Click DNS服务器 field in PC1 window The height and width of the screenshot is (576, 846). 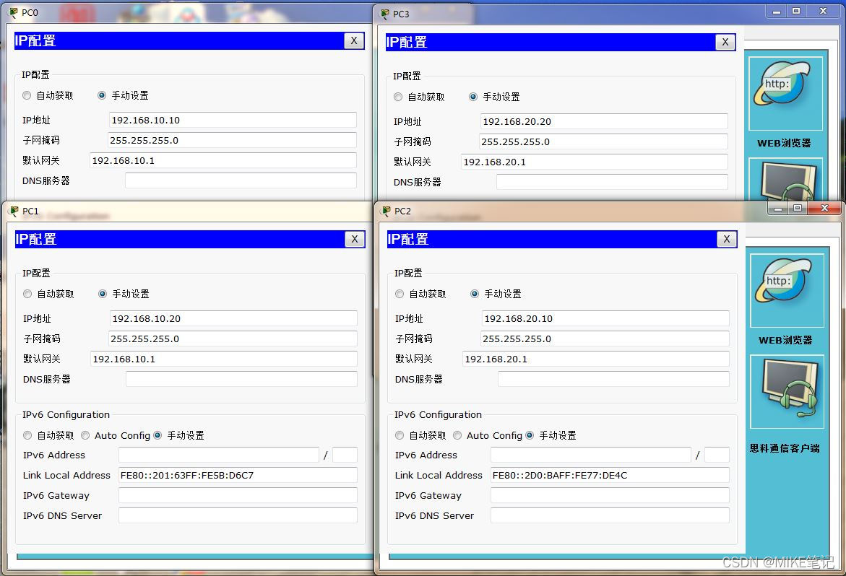(241, 380)
